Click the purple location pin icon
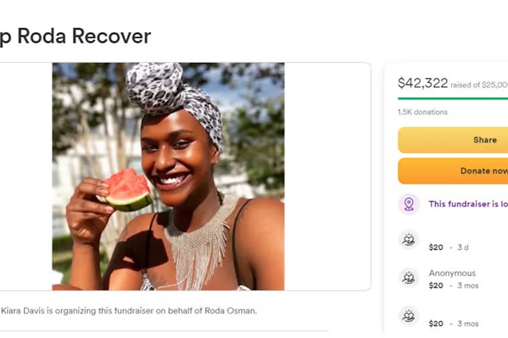The width and height of the screenshot is (508, 338). click(x=409, y=204)
